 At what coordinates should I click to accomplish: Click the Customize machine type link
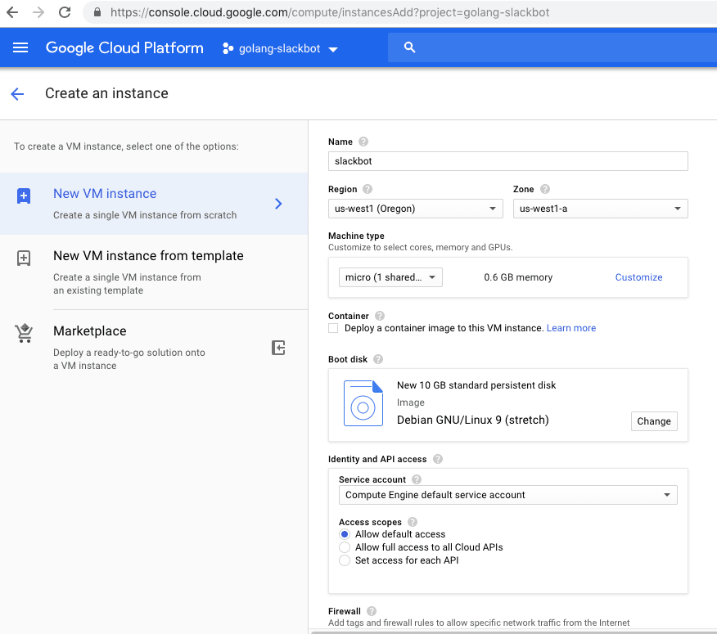click(x=638, y=277)
